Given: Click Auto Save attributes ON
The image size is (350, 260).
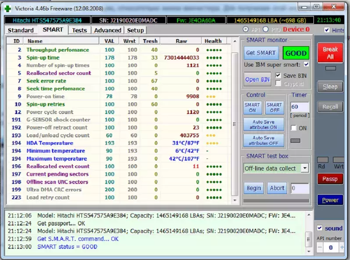Looking at the screenshot, I should [264, 125].
